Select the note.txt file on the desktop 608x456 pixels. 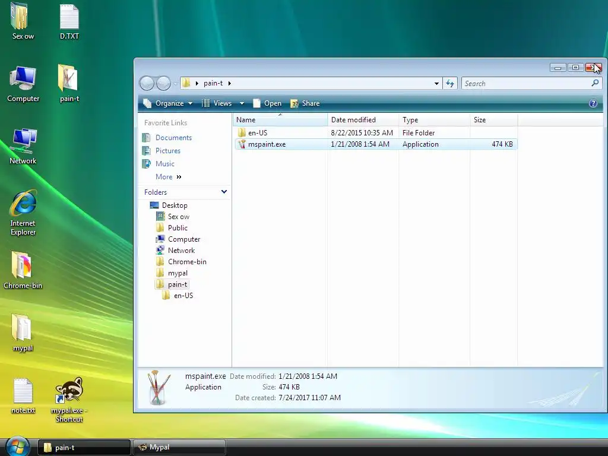[x=23, y=395]
